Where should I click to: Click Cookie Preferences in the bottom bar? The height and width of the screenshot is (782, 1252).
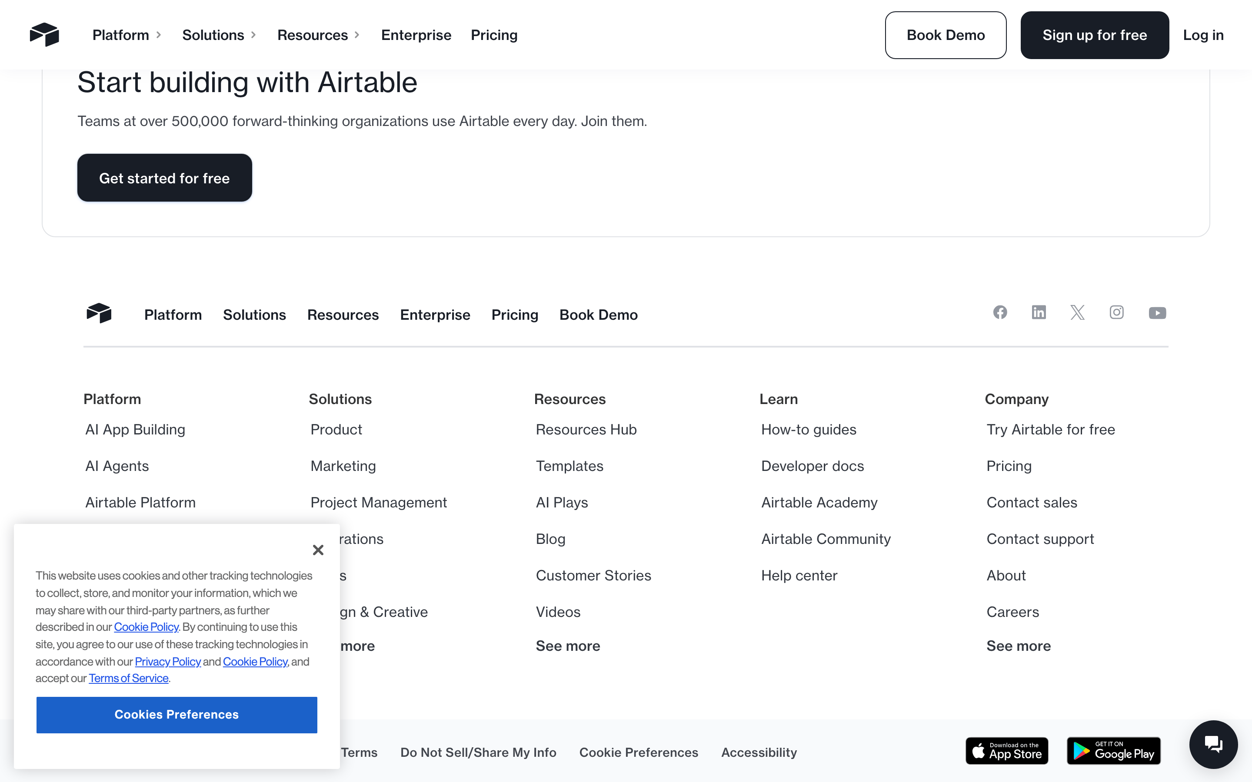click(x=639, y=752)
